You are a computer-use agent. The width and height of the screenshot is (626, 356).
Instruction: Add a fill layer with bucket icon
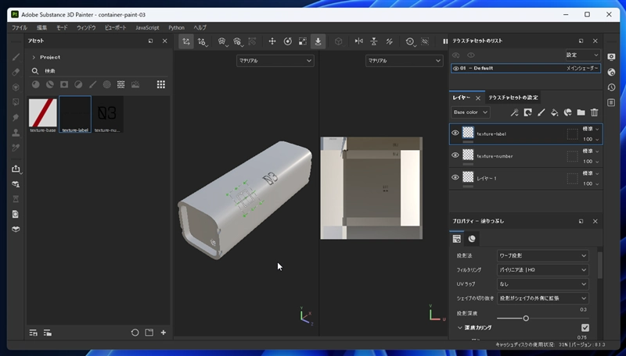(554, 112)
